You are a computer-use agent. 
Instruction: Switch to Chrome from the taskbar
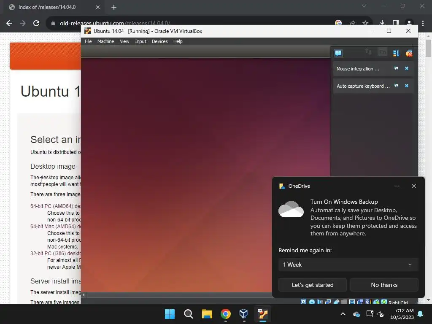pyautogui.click(x=225, y=314)
